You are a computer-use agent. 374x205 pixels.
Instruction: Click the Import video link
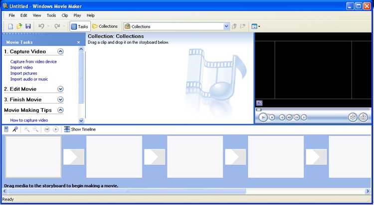click(21, 67)
